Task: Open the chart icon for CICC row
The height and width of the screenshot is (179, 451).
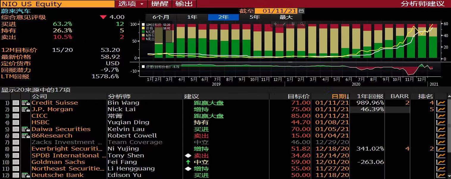Action: click(441, 116)
